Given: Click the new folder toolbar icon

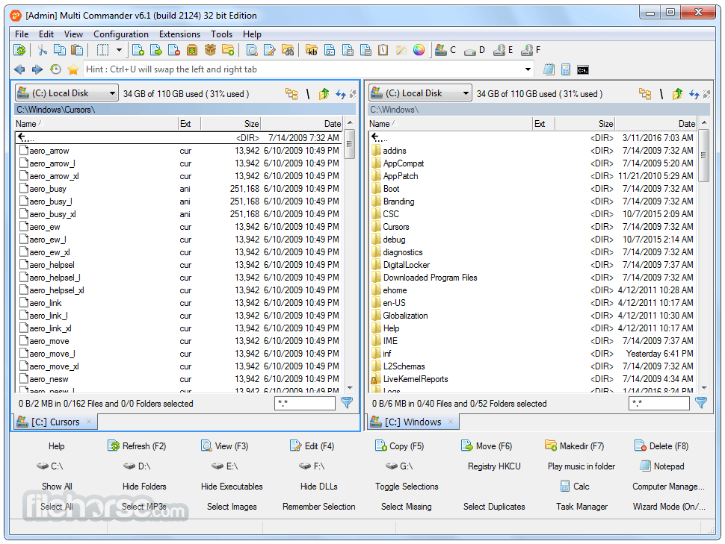Looking at the screenshot, I should pyautogui.click(x=228, y=50).
